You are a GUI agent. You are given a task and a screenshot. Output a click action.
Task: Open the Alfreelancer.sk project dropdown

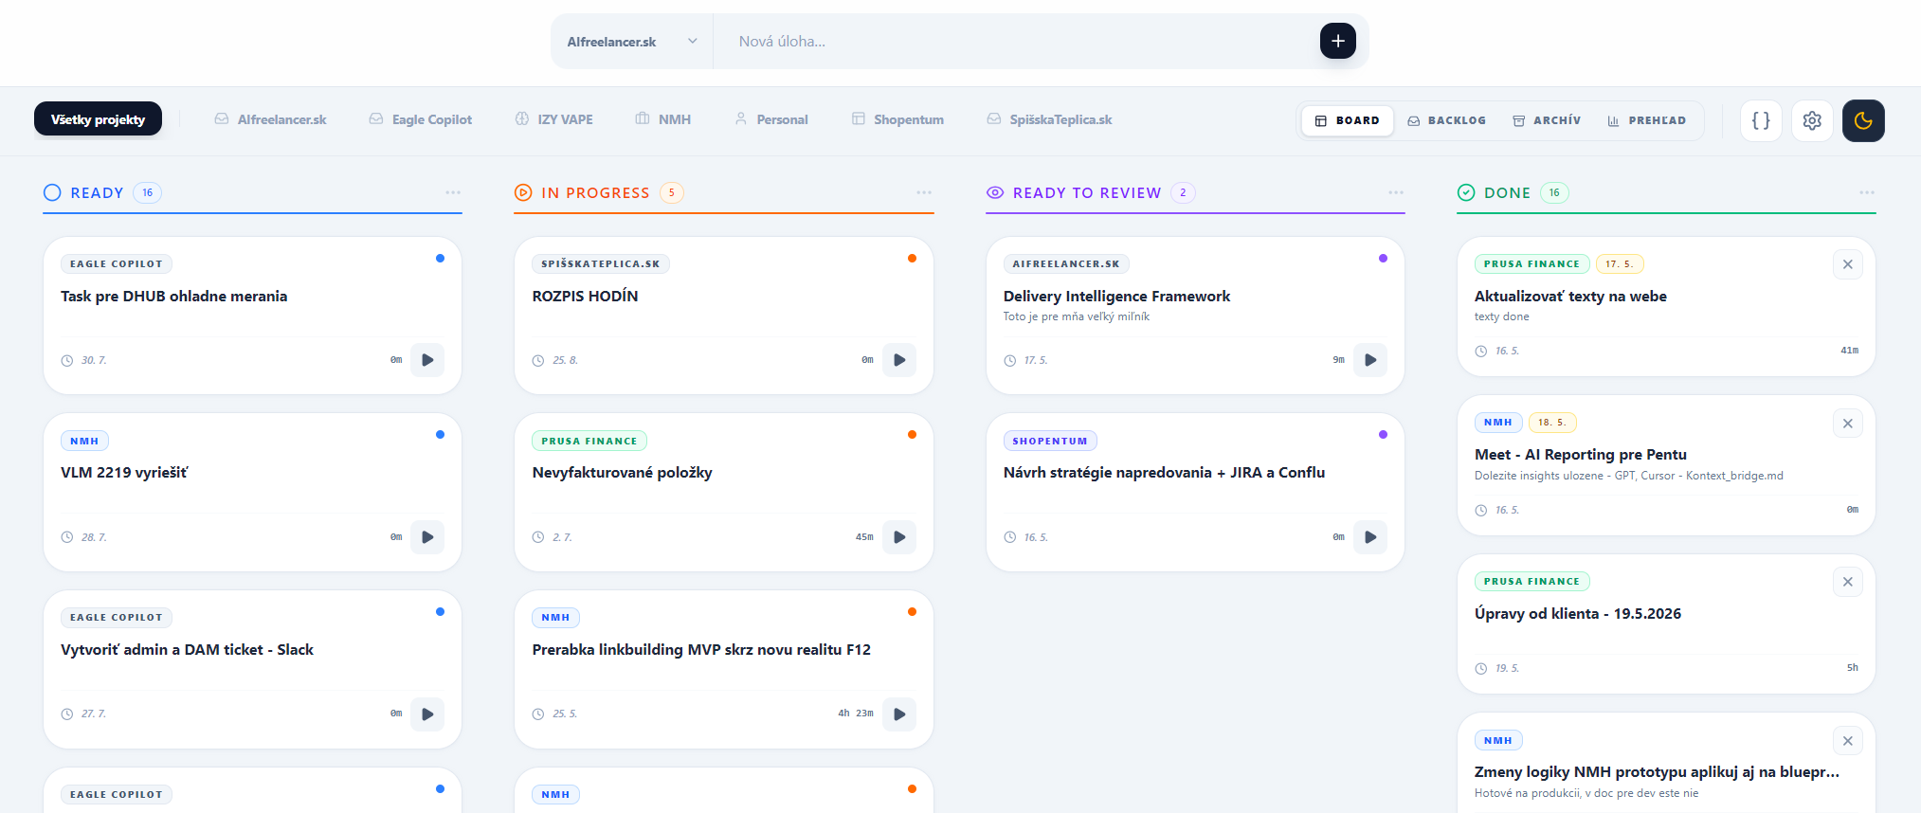click(x=632, y=42)
